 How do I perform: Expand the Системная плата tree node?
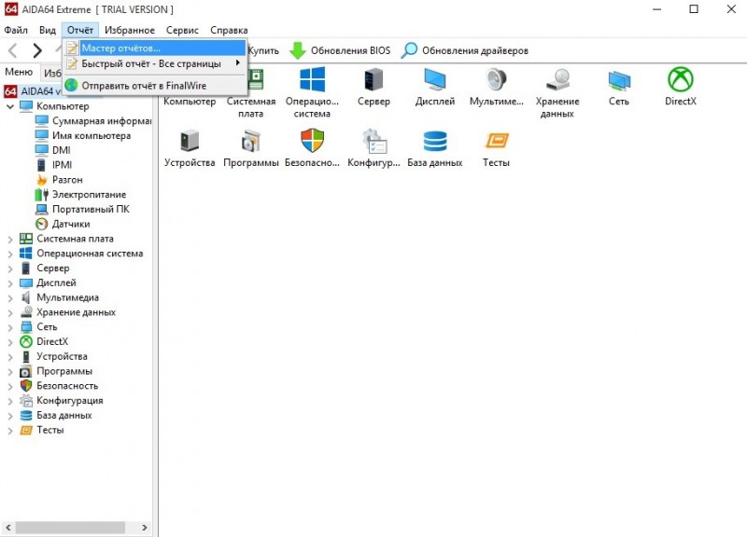click(10, 239)
